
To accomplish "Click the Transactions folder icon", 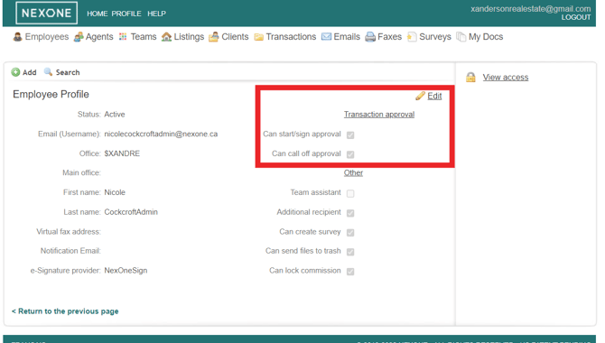I will pos(258,37).
